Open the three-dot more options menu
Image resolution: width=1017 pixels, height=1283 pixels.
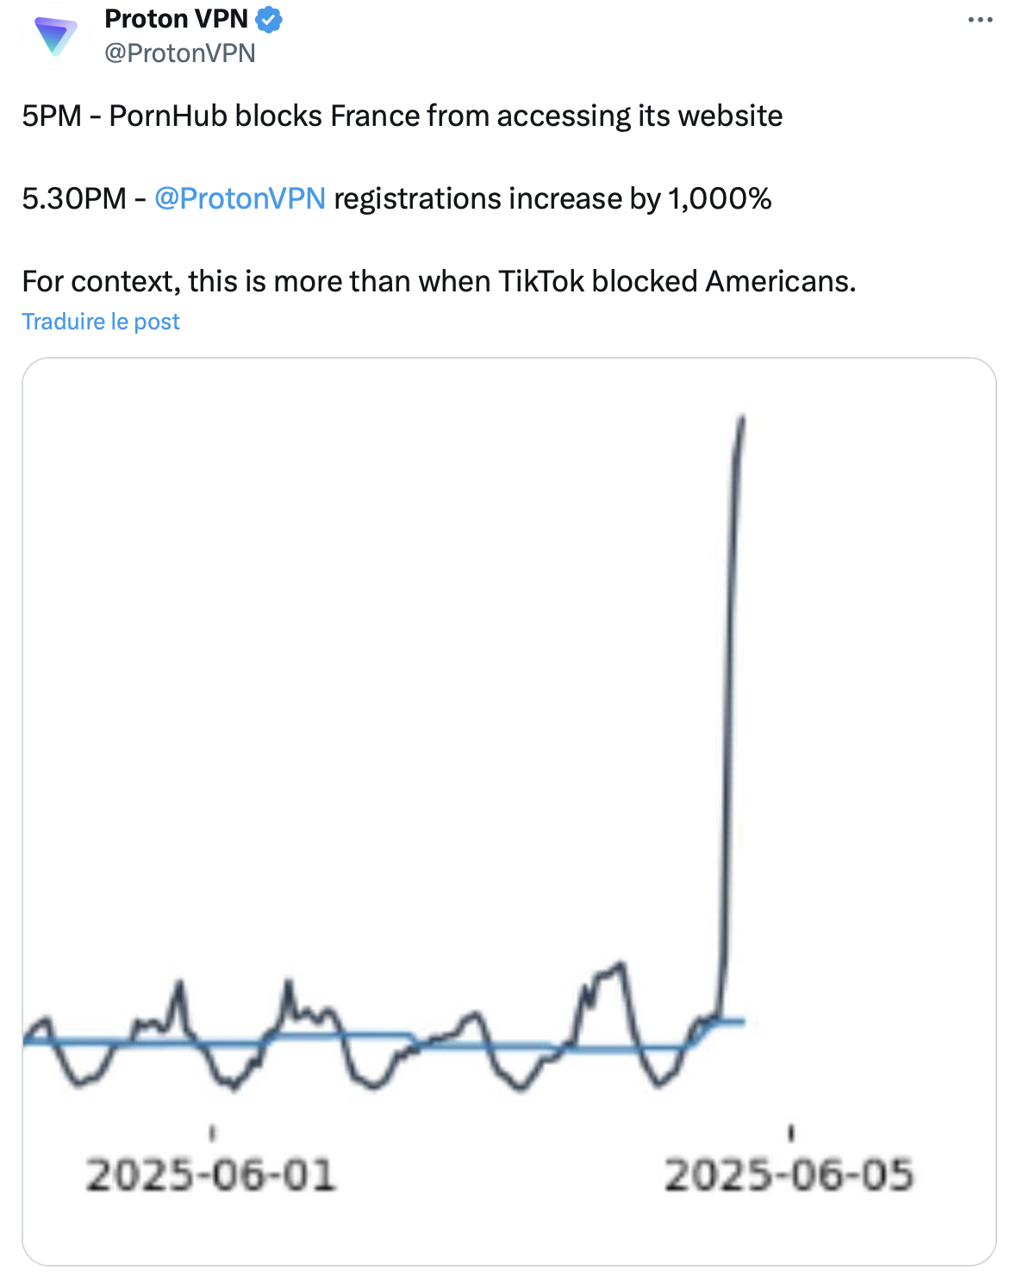[980, 20]
